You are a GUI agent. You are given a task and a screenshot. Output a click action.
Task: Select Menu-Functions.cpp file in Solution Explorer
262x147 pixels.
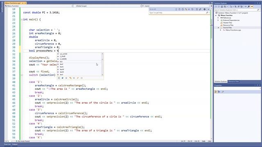(233, 30)
